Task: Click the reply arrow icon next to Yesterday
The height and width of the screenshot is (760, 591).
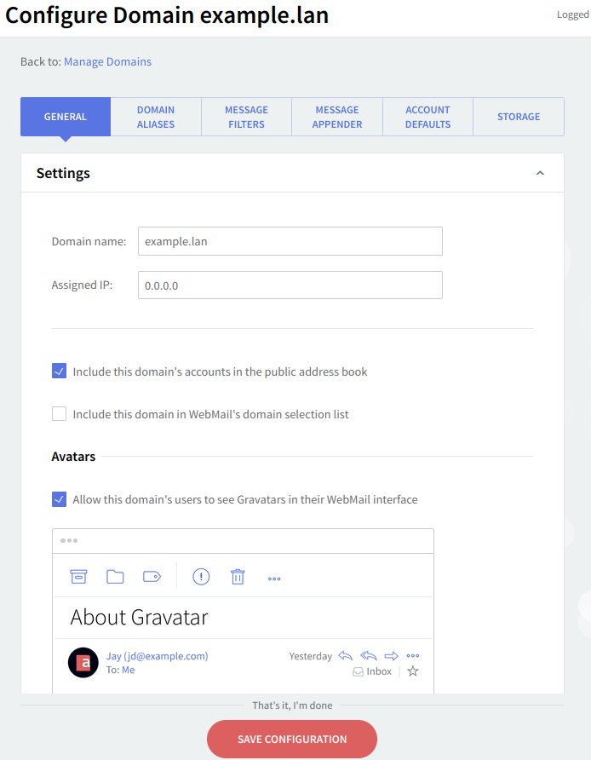Action: 346,656
